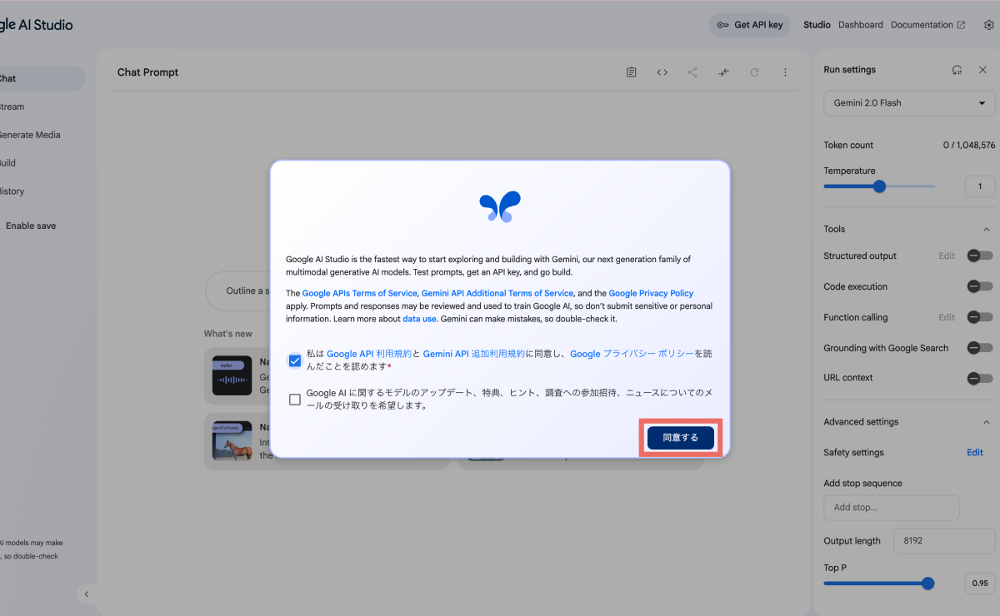Viewport: 1000px width, 616px height.
Task: Click the refresh icon in Chat Prompt toolbar
Action: click(x=754, y=72)
